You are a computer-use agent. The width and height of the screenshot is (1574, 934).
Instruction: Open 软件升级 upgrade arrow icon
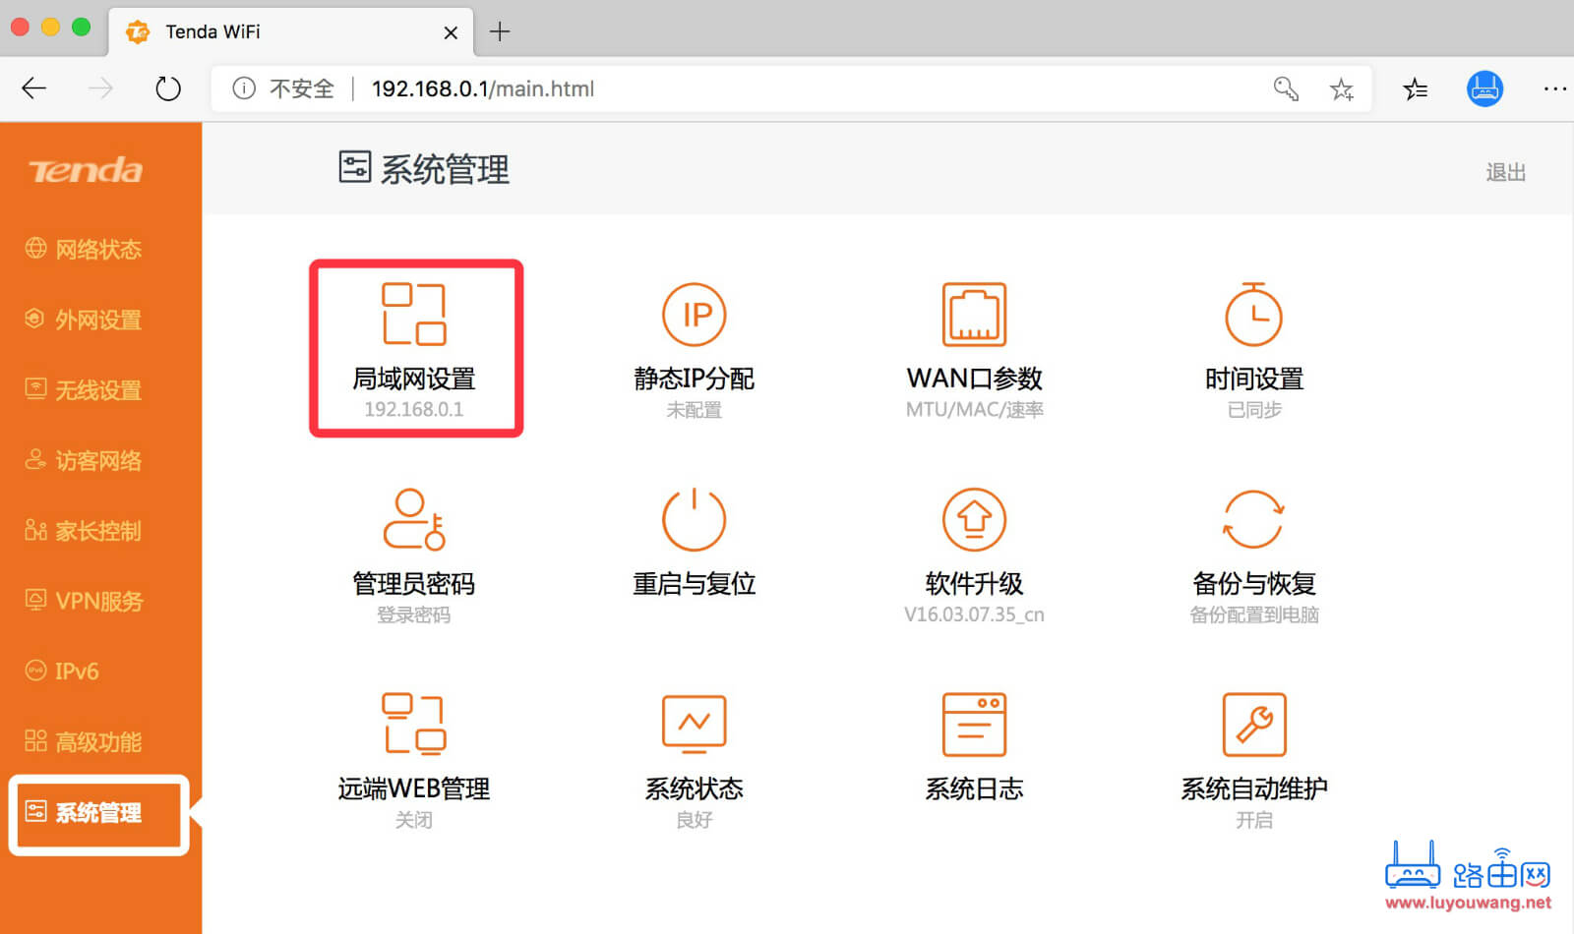click(x=974, y=519)
